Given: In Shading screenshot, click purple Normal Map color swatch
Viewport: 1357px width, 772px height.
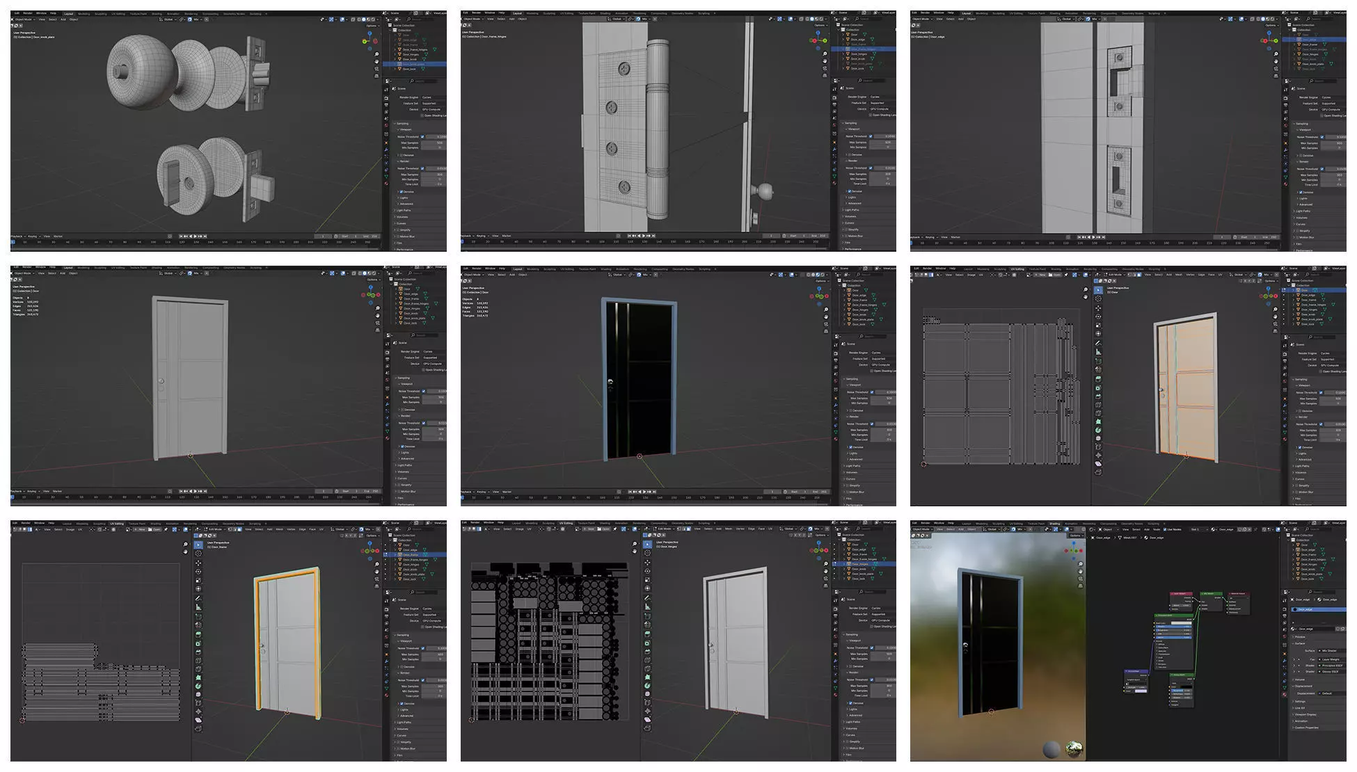Looking at the screenshot, I should (x=1141, y=691).
